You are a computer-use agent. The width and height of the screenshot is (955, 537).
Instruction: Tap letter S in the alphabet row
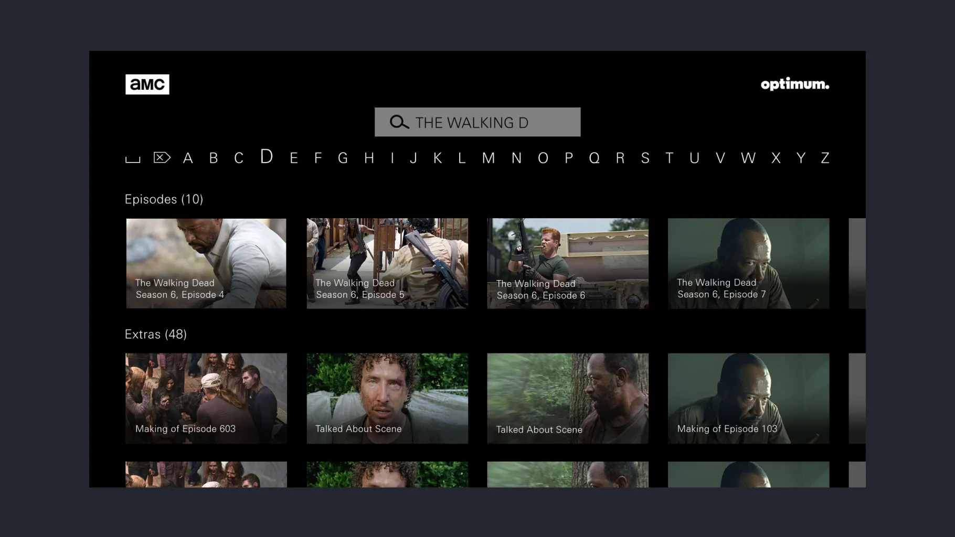645,158
